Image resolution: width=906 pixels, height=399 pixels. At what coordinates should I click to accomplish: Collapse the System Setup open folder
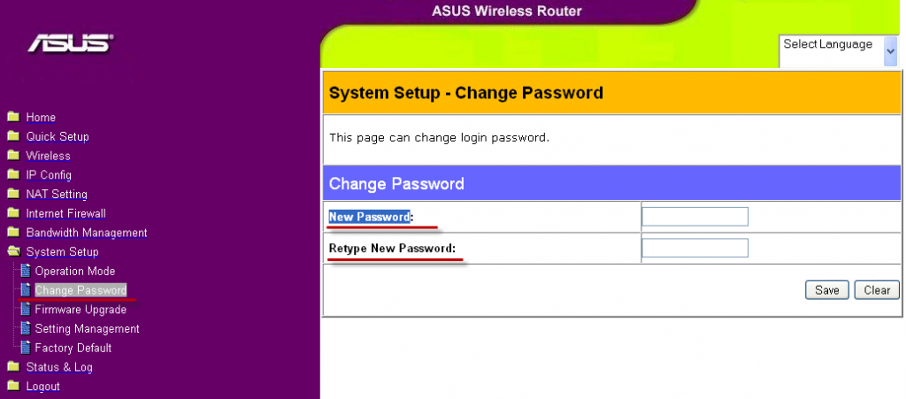pyautogui.click(x=12, y=252)
